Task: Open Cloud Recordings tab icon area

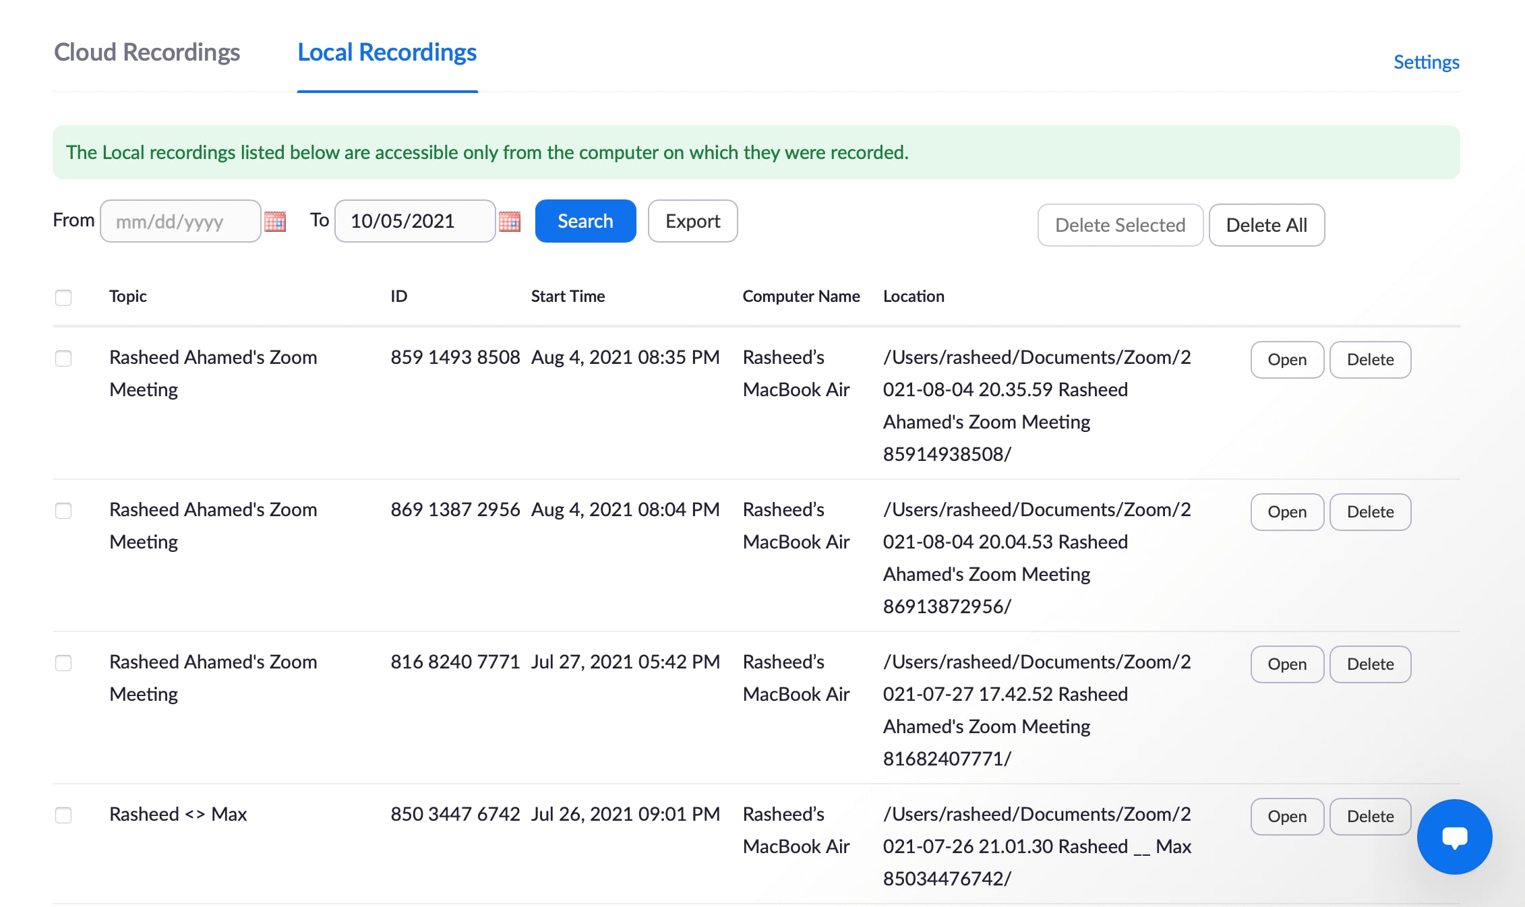Action: [147, 51]
